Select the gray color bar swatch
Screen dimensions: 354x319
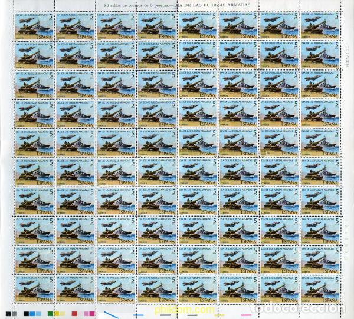pyautogui.click(x=14, y=314)
